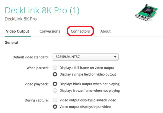Click the During capture label
This screenshot has height=113, width=163.
pyautogui.click(x=37, y=100)
